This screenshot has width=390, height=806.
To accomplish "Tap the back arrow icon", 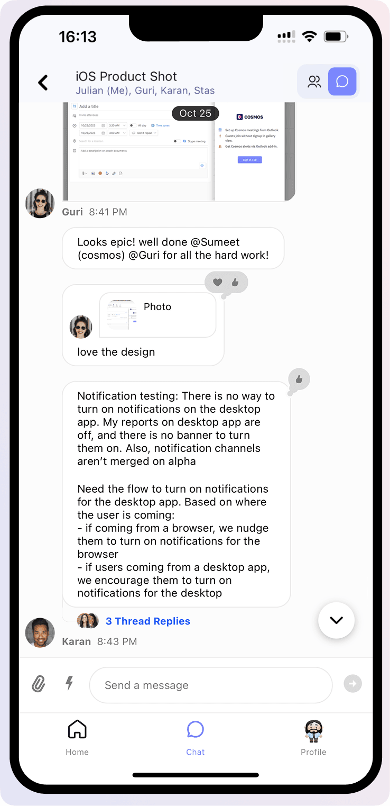I will pyautogui.click(x=43, y=83).
